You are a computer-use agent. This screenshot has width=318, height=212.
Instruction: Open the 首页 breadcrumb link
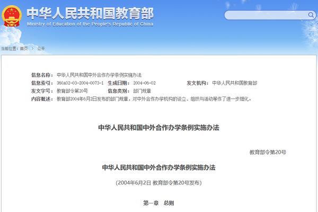click(24, 48)
